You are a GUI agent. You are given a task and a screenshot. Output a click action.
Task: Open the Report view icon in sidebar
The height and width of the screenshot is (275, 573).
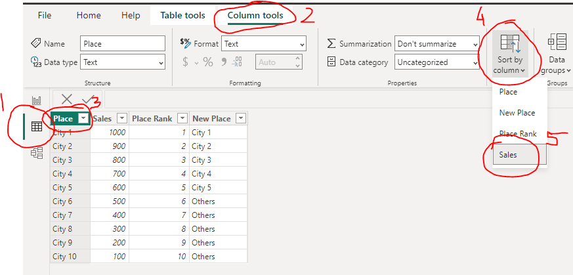(x=37, y=100)
